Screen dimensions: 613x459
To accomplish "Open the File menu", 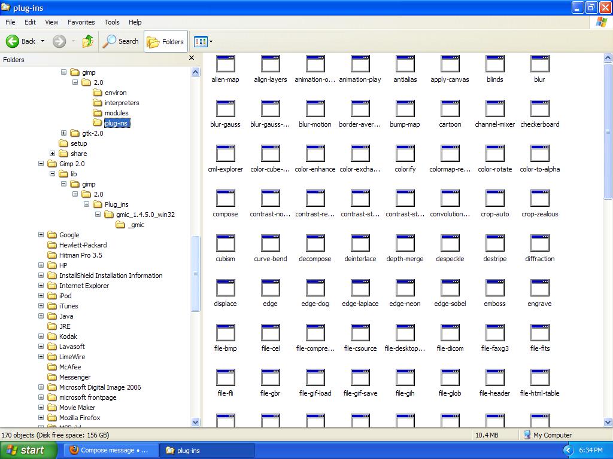I will [10, 22].
